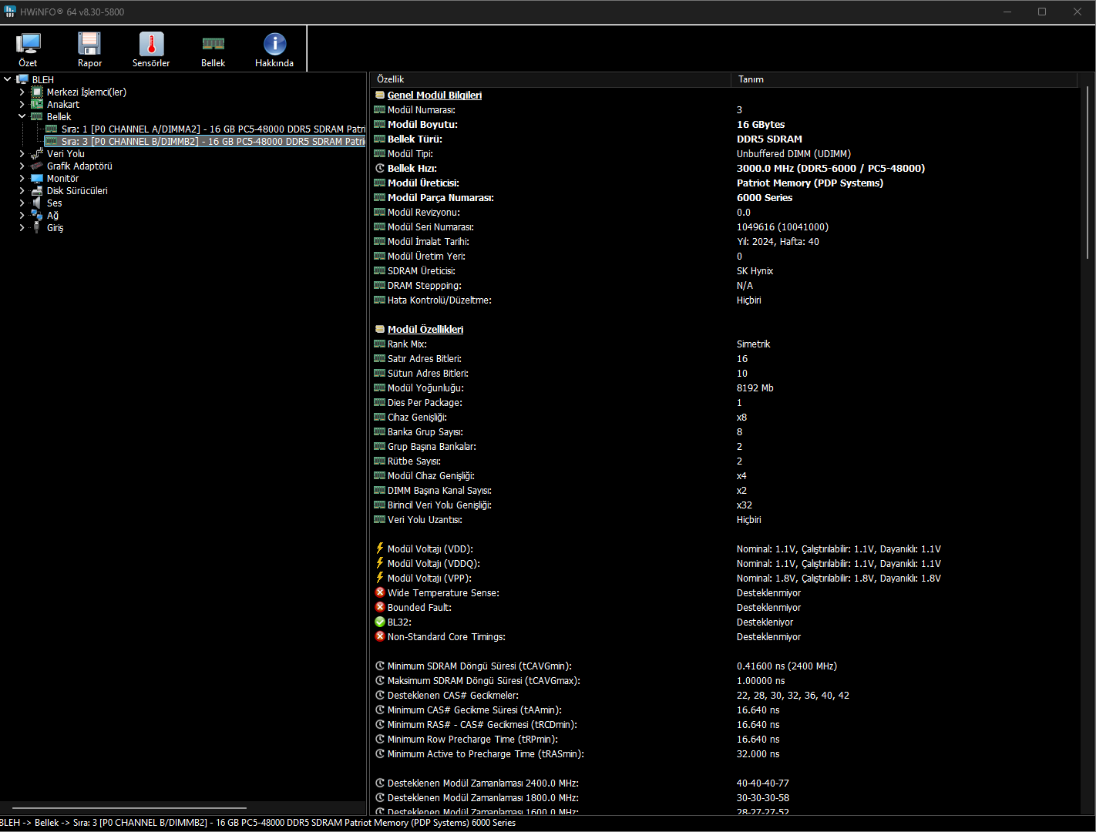Click the Modül Özellikleri section heading
1096x832 pixels.
[x=425, y=329]
